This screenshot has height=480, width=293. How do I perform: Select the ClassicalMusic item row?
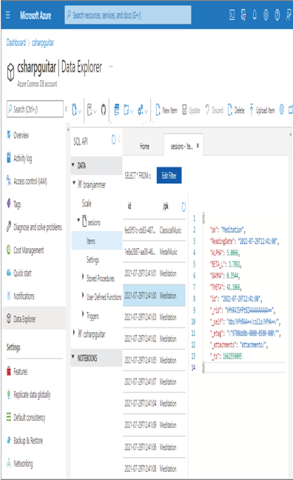click(x=155, y=230)
